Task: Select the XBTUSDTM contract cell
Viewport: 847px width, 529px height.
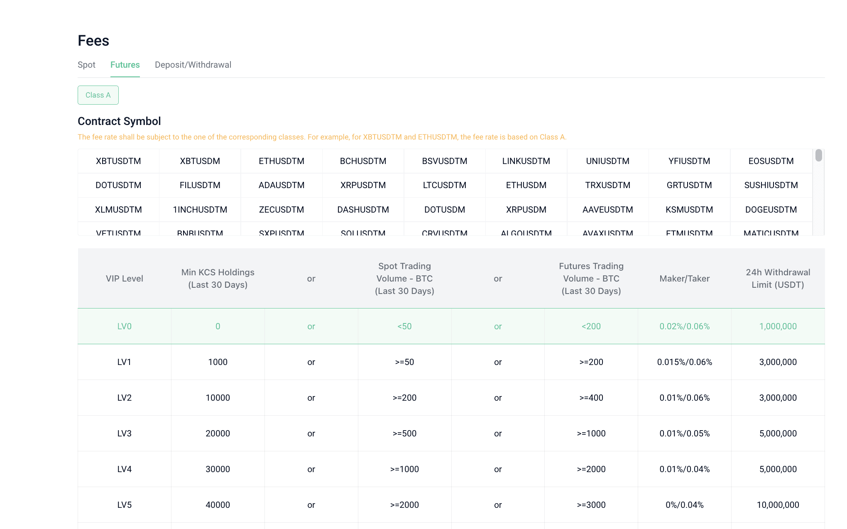Action: (x=118, y=161)
